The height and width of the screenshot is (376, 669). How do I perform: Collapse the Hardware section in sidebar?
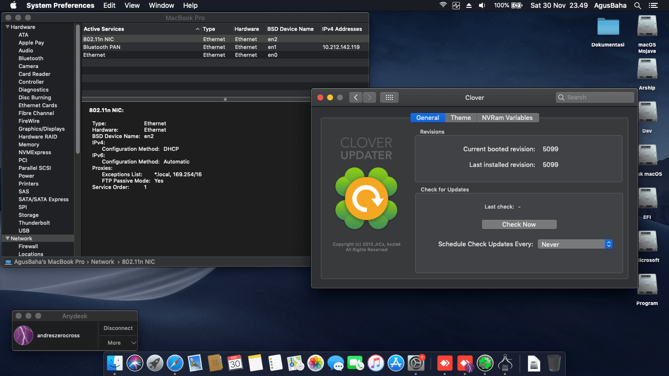coord(7,27)
